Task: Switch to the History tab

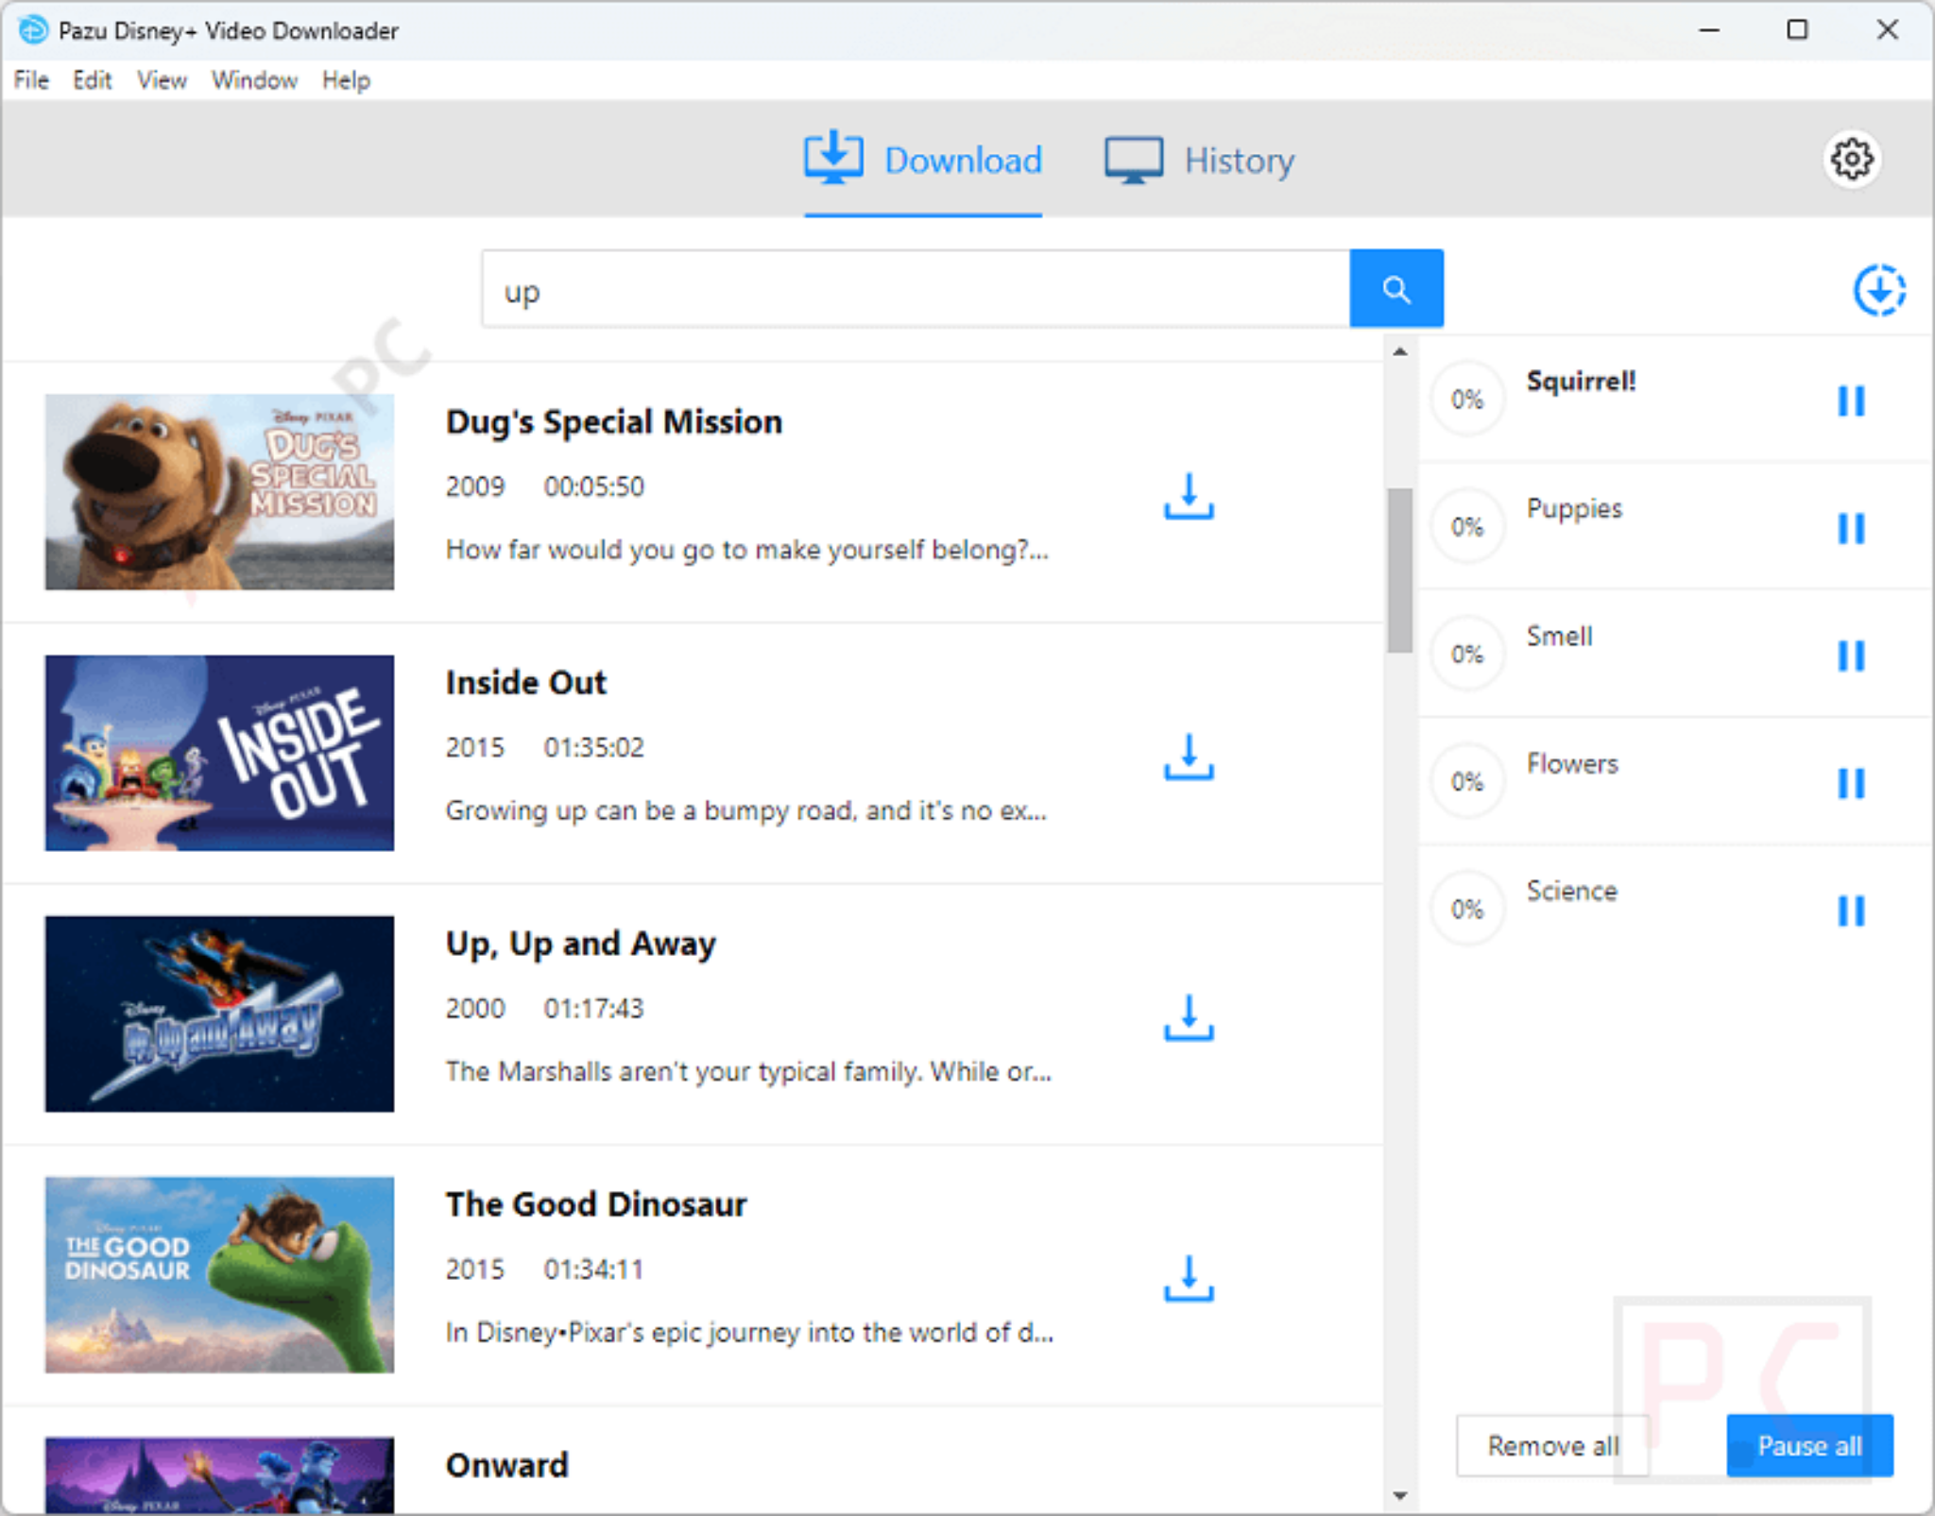Action: [x=1239, y=160]
